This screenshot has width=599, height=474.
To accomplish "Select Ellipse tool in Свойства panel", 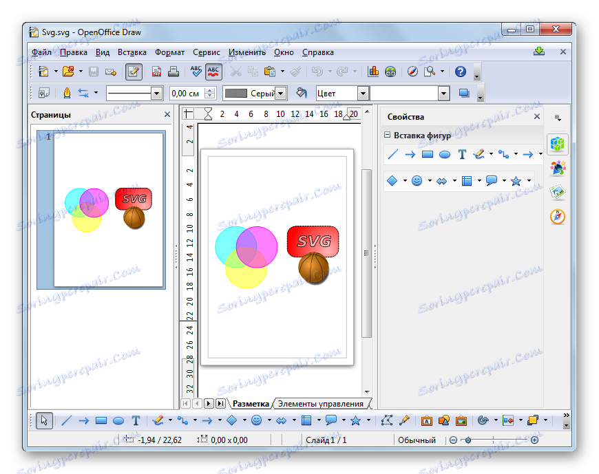I will [445, 154].
